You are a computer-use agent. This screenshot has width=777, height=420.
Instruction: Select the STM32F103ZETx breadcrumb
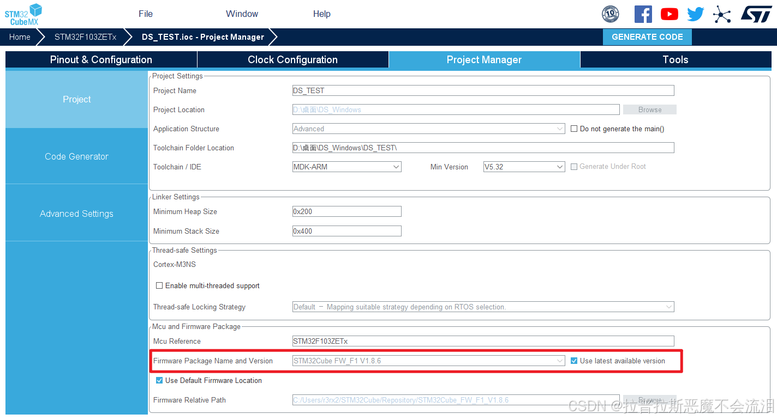pos(85,37)
